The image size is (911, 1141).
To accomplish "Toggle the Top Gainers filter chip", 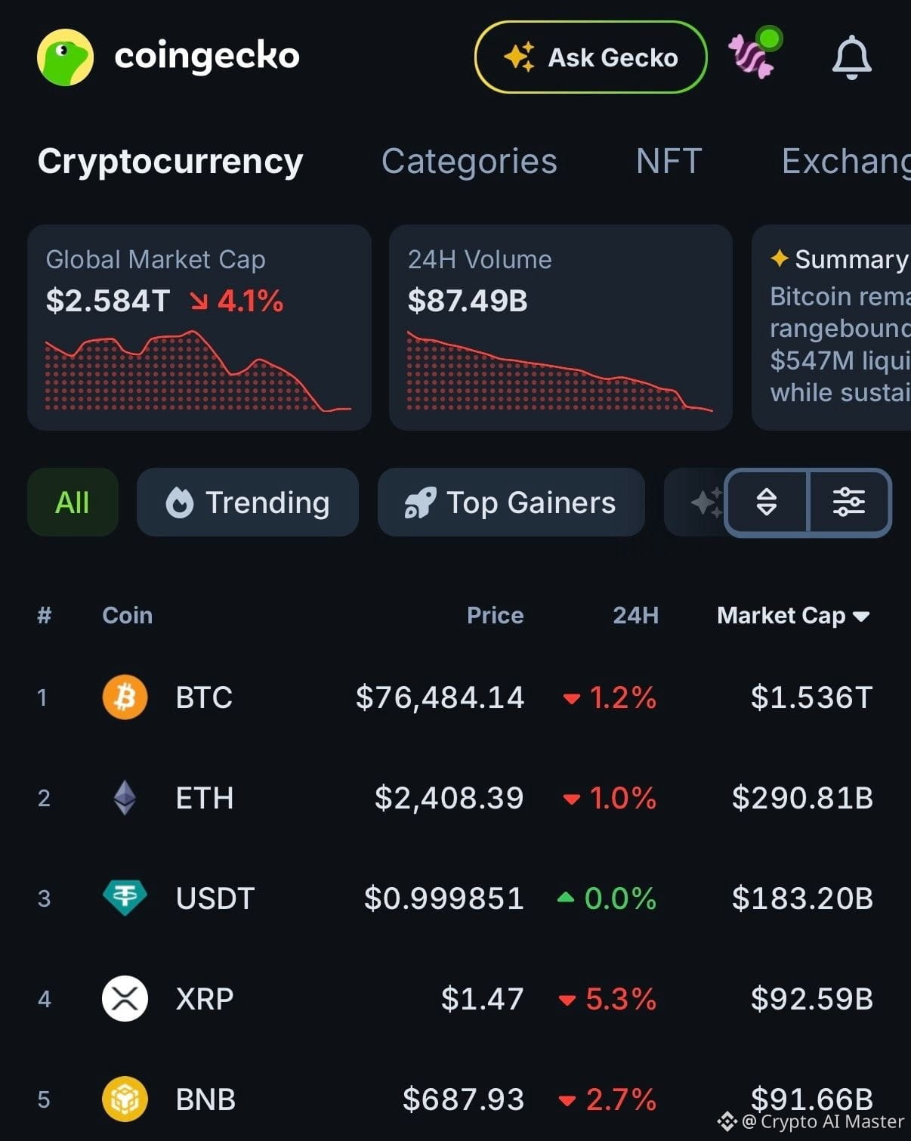I will click(x=511, y=502).
